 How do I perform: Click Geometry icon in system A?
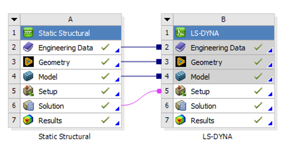pos(28,62)
